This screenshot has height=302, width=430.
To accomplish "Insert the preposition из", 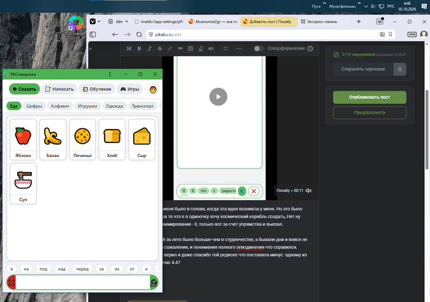I will coord(117,269).
